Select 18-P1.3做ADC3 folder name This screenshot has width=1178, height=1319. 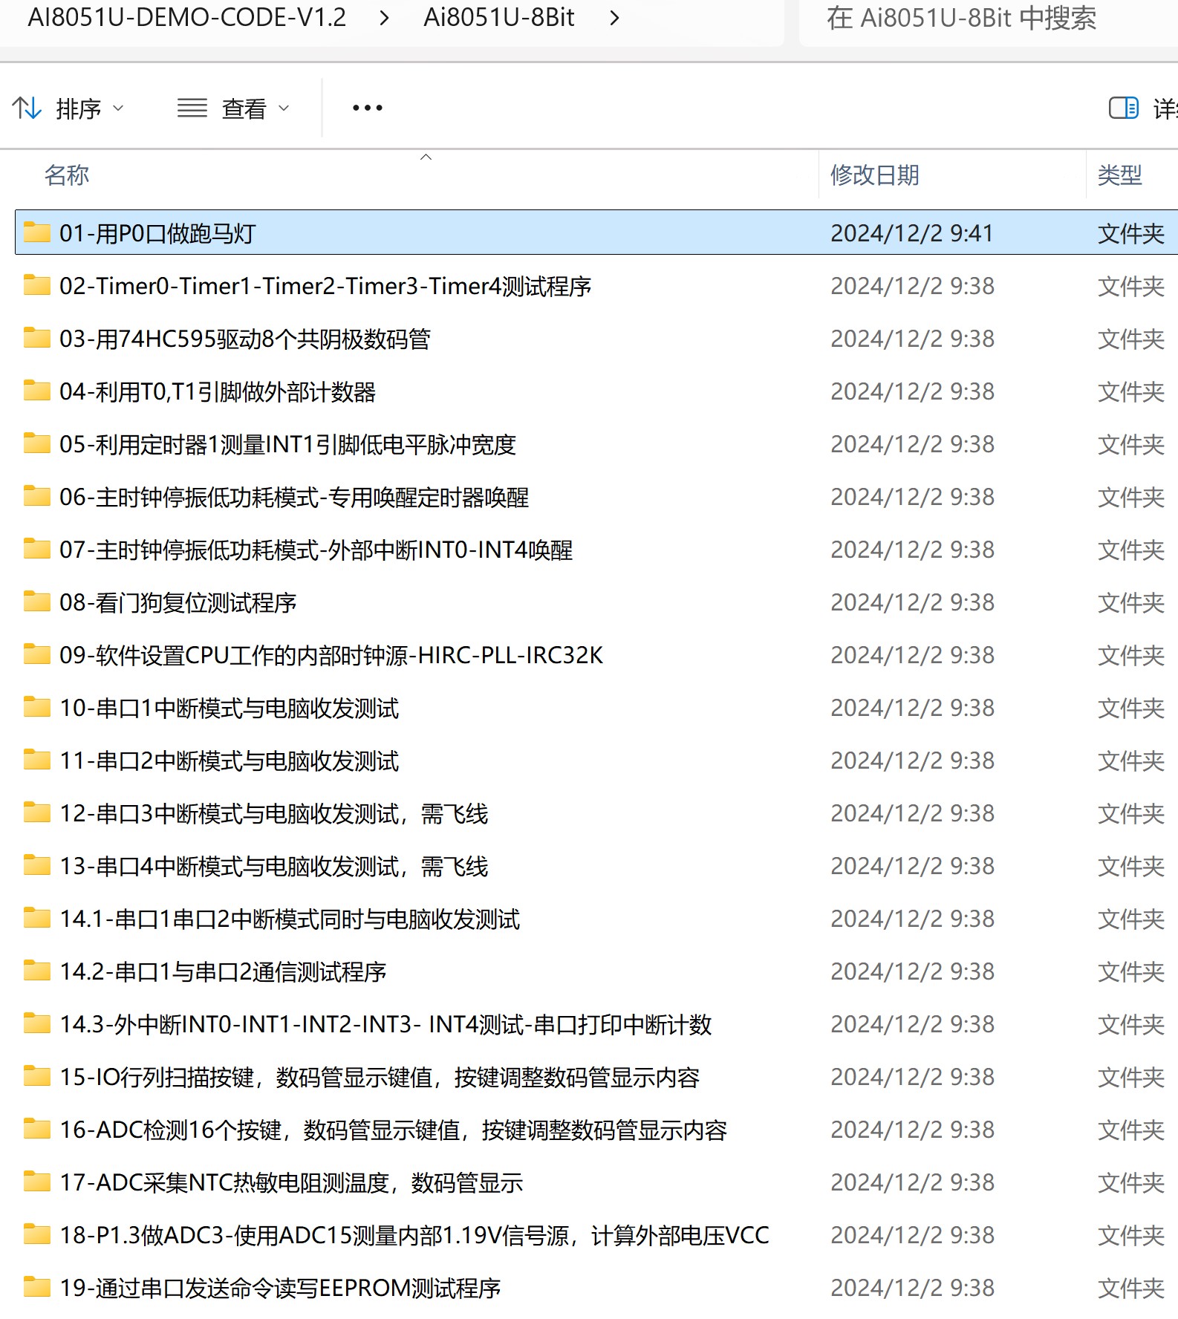(414, 1235)
